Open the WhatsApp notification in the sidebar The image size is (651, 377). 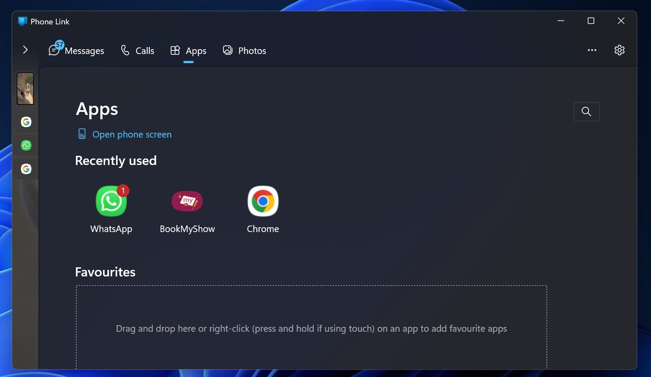[x=26, y=145]
